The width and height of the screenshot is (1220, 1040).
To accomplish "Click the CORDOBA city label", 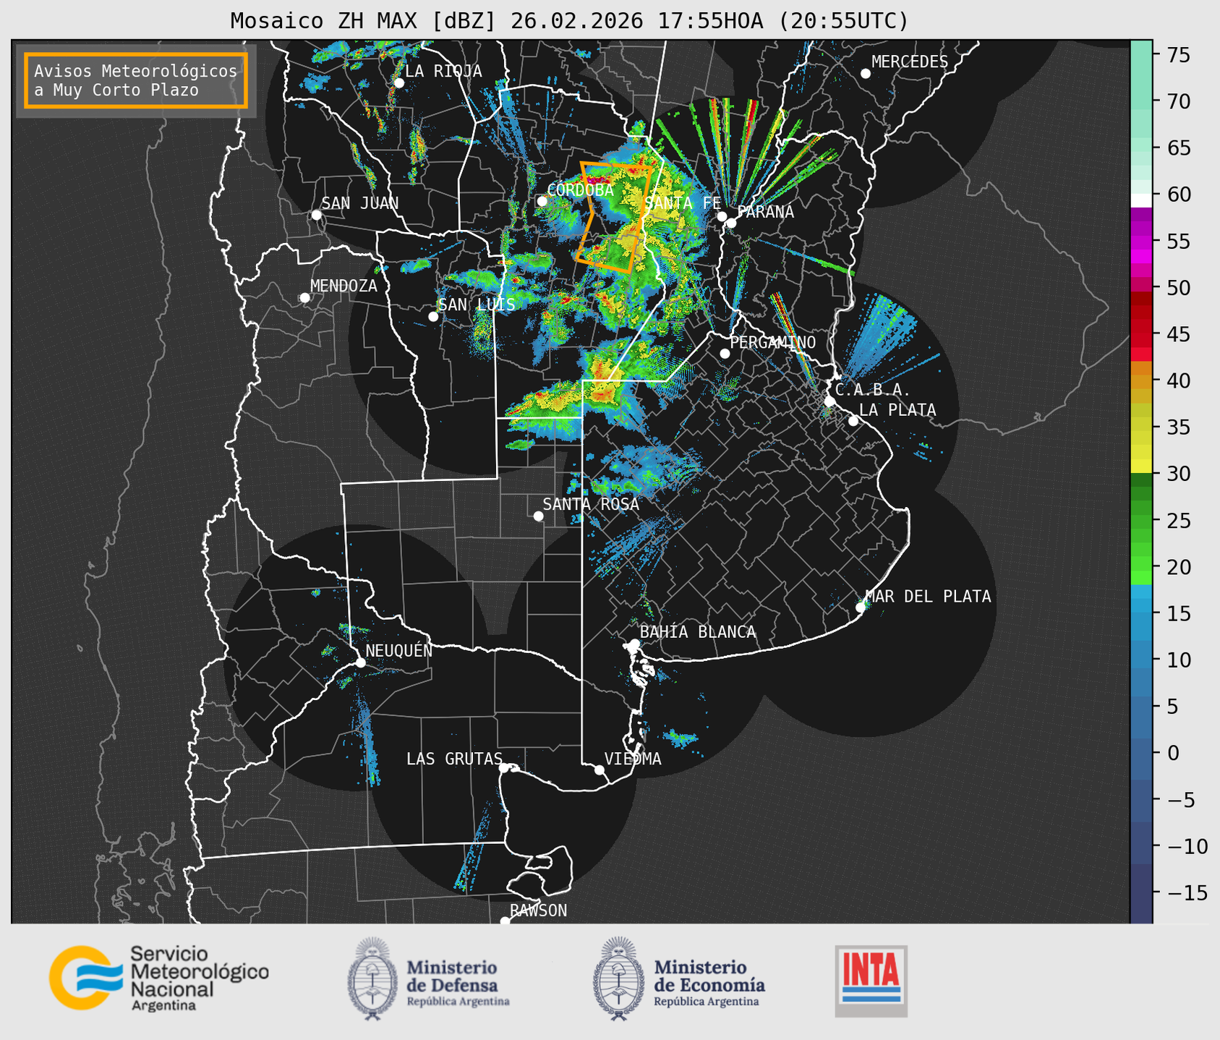I will [x=581, y=190].
